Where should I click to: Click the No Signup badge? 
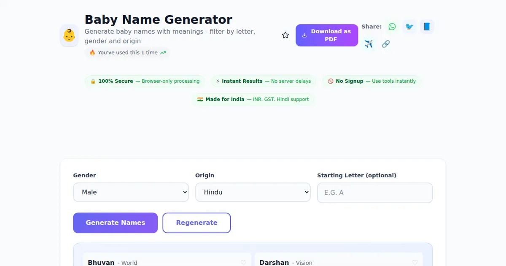[x=372, y=81]
